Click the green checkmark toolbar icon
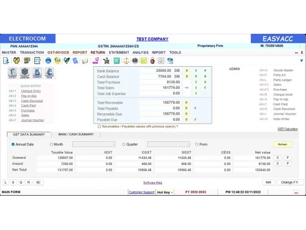Viewport: 306px width, 230px height. (x=67, y=61)
